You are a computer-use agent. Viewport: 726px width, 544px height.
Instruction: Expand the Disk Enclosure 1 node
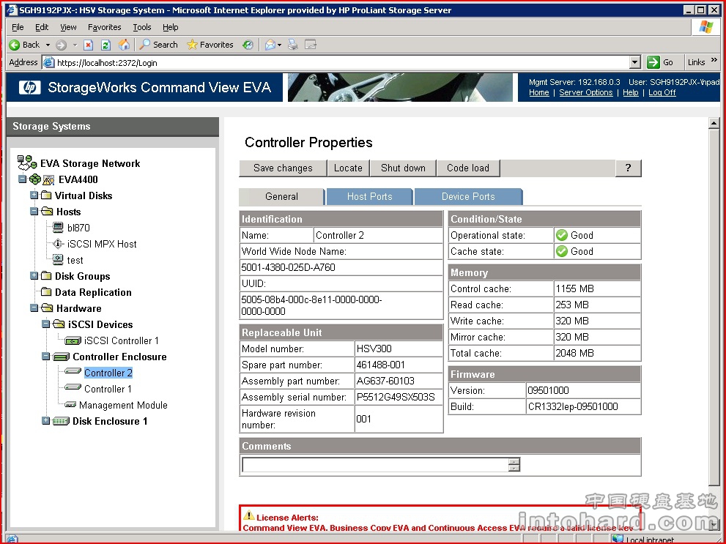coord(45,421)
